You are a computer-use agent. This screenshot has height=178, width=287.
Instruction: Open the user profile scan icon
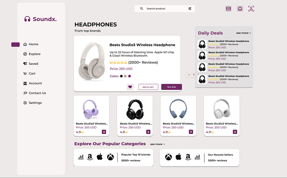click(x=251, y=9)
